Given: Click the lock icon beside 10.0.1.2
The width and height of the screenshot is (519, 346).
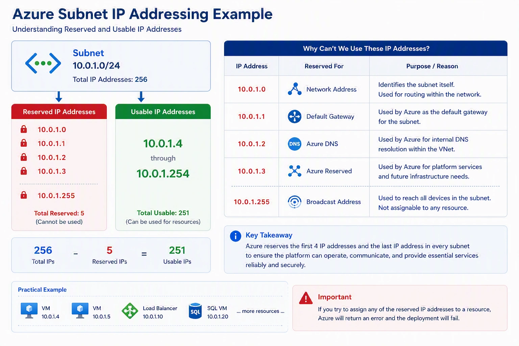Looking at the screenshot, I should (x=24, y=157).
